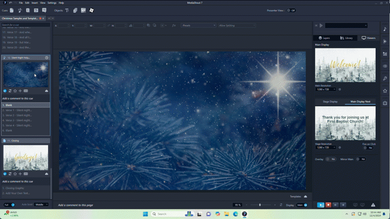Add a rotated media object
This screenshot has width=390, height=219.
[92, 10]
